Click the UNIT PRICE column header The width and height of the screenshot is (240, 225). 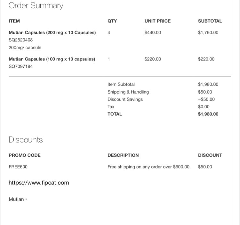coord(157,21)
